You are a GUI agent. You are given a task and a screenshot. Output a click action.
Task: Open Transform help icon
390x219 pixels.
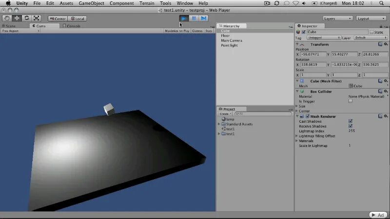coord(380,44)
